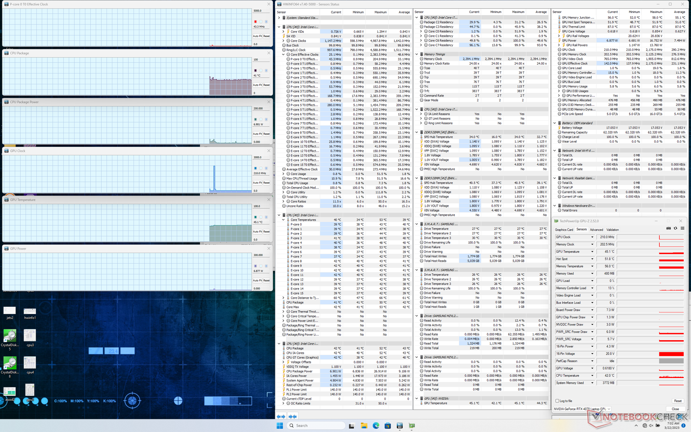Close the GPU Temperature graph window
Screen dimensions: 691x432
click(x=268, y=199)
